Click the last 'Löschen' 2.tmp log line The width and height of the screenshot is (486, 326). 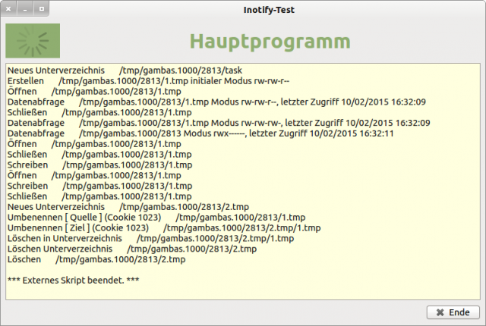point(96,259)
